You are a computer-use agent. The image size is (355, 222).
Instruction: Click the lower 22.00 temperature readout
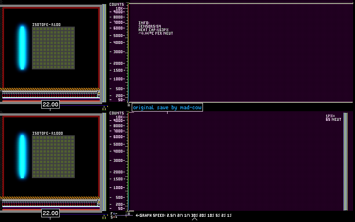point(50,213)
